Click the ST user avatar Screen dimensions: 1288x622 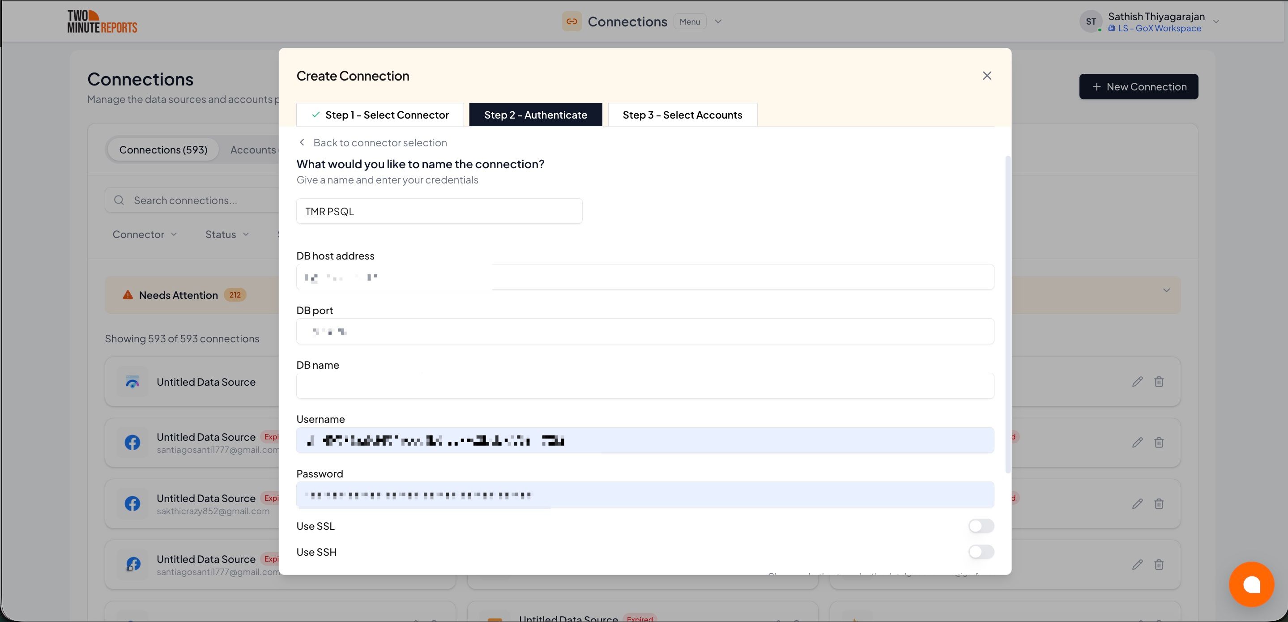[x=1091, y=21]
